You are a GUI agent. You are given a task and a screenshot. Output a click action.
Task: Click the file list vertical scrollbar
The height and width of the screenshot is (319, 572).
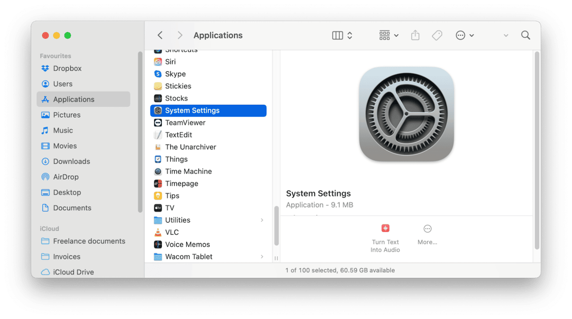click(276, 226)
